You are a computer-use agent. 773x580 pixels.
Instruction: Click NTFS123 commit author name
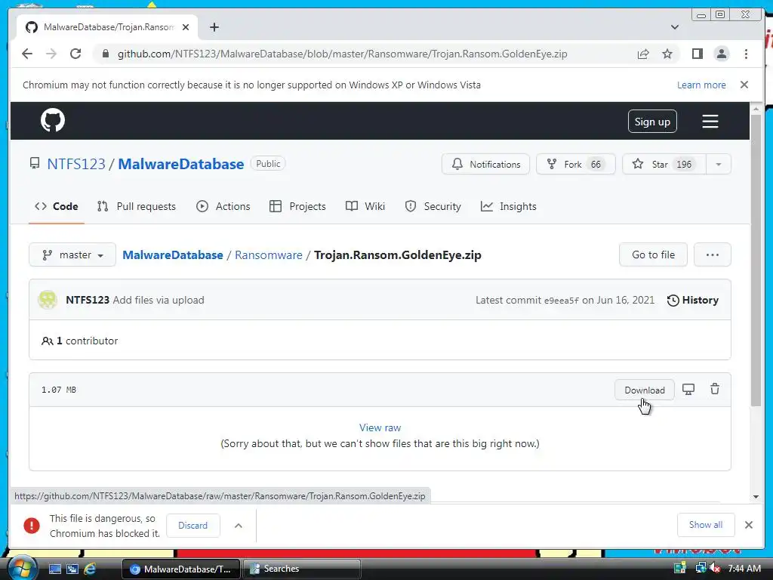[88, 300]
